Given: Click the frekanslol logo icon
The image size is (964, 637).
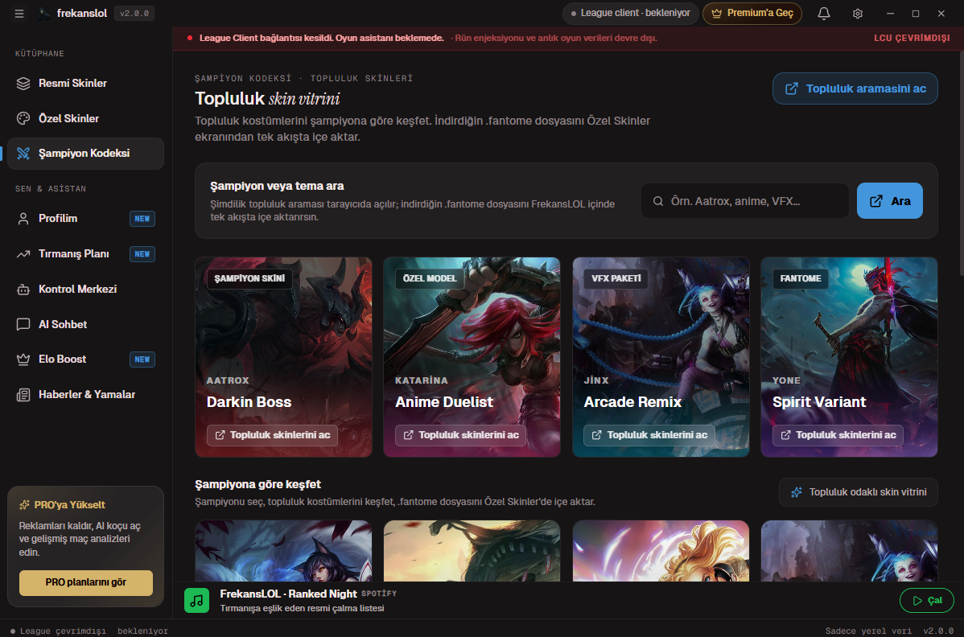Looking at the screenshot, I should 43,14.
